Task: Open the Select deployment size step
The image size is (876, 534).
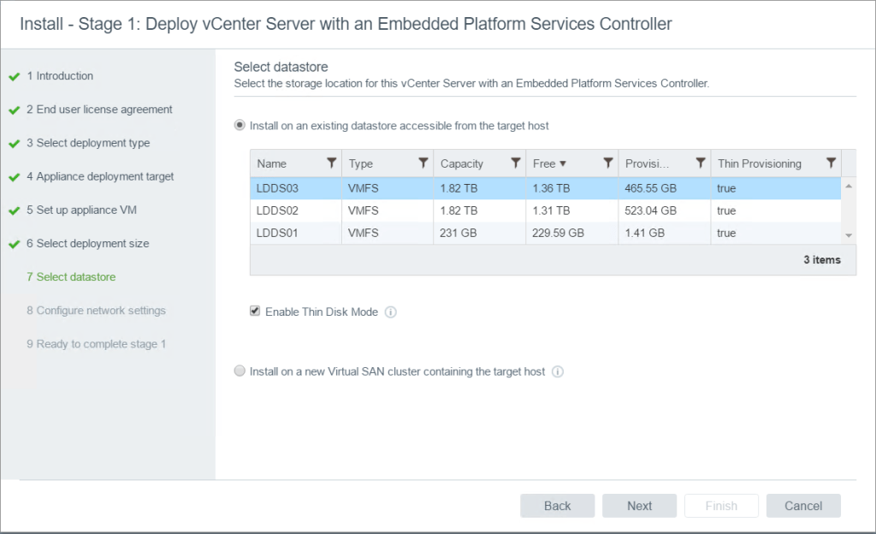Action: (x=90, y=243)
